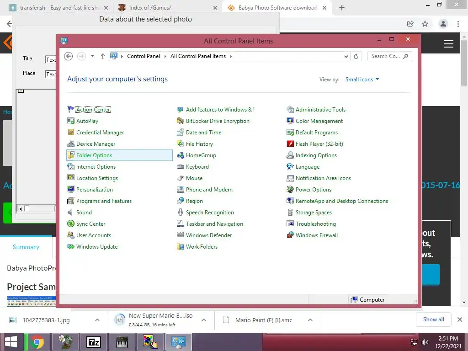
Task: Click Control Panel in breadcrumb path
Action: 143,56
